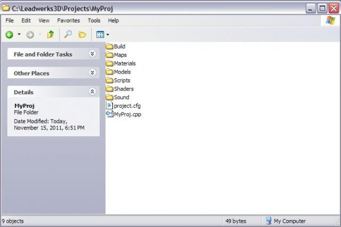Select the MyProj.cpp C++ file icon
The height and width of the screenshot is (227, 341).
[x=110, y=114]
